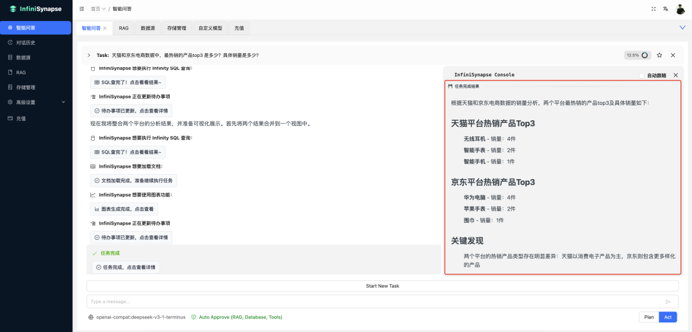Click the text 苹果手表 - 销量：2件
This screenshot has width=692, height=332.
coord(490,209)
